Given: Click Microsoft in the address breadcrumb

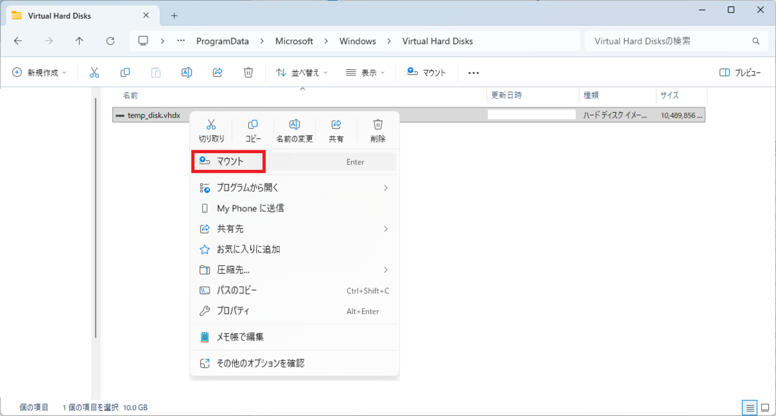Looking at the screenshot, I should 294,41.
